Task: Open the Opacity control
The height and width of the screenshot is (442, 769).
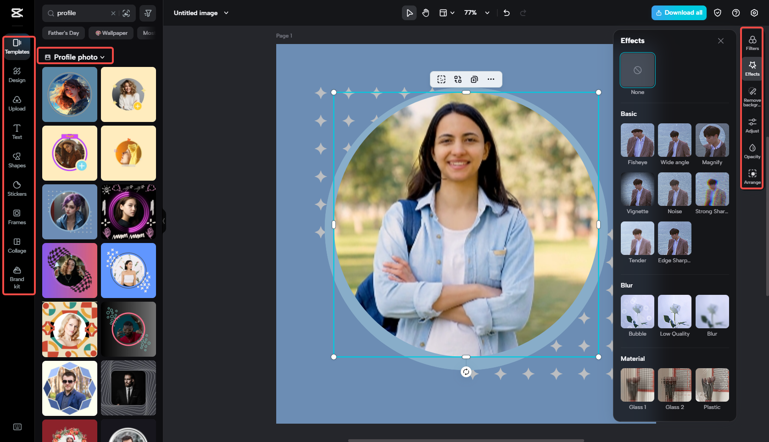Action: click(752, 151)
